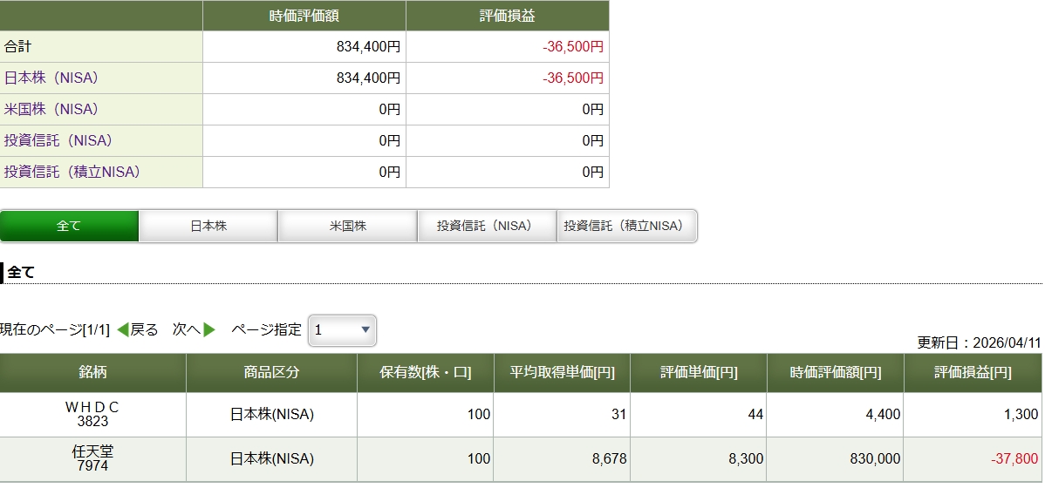The width and height of the screenshot is (1045, 488).
Task: Open 投資信託（NISA） link in summary table
Action: (x=58, y=141)
